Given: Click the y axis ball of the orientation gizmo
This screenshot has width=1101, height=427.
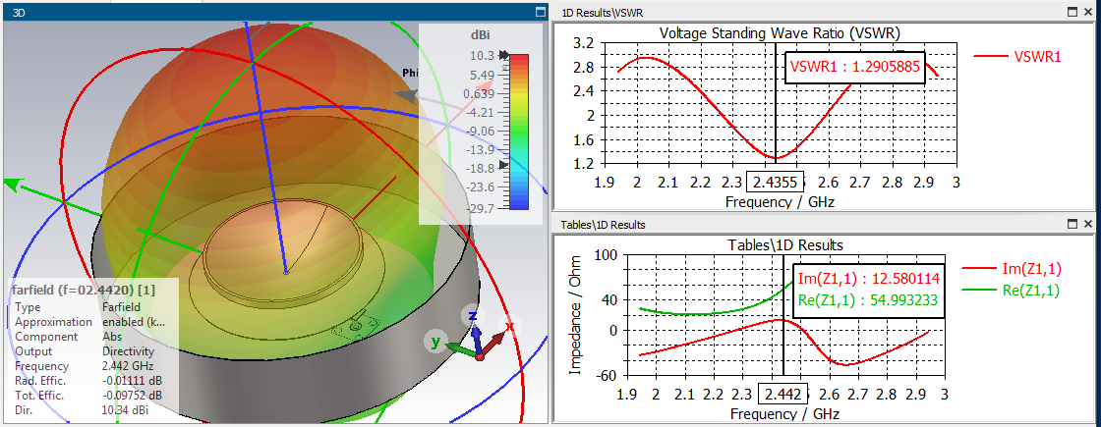Looking at the screenshot, I should [x=435, y=343].
